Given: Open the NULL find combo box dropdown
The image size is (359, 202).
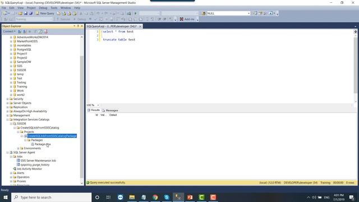Looking at the screenshot, I should 248,13.
